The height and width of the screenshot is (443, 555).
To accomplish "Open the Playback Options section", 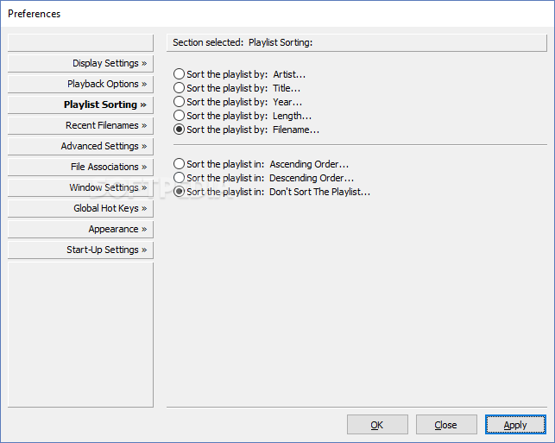I will coord(80,85).
